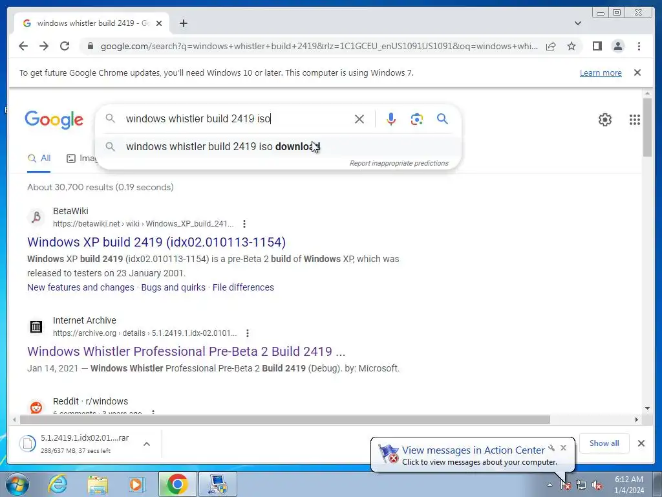This screenshot has height=497, width=662.
Task: View site info via the lock icon
Action: pyautogui.click(x=90, y=46)
